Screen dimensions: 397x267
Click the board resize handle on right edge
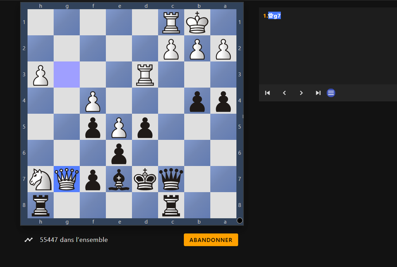point(243,116)
